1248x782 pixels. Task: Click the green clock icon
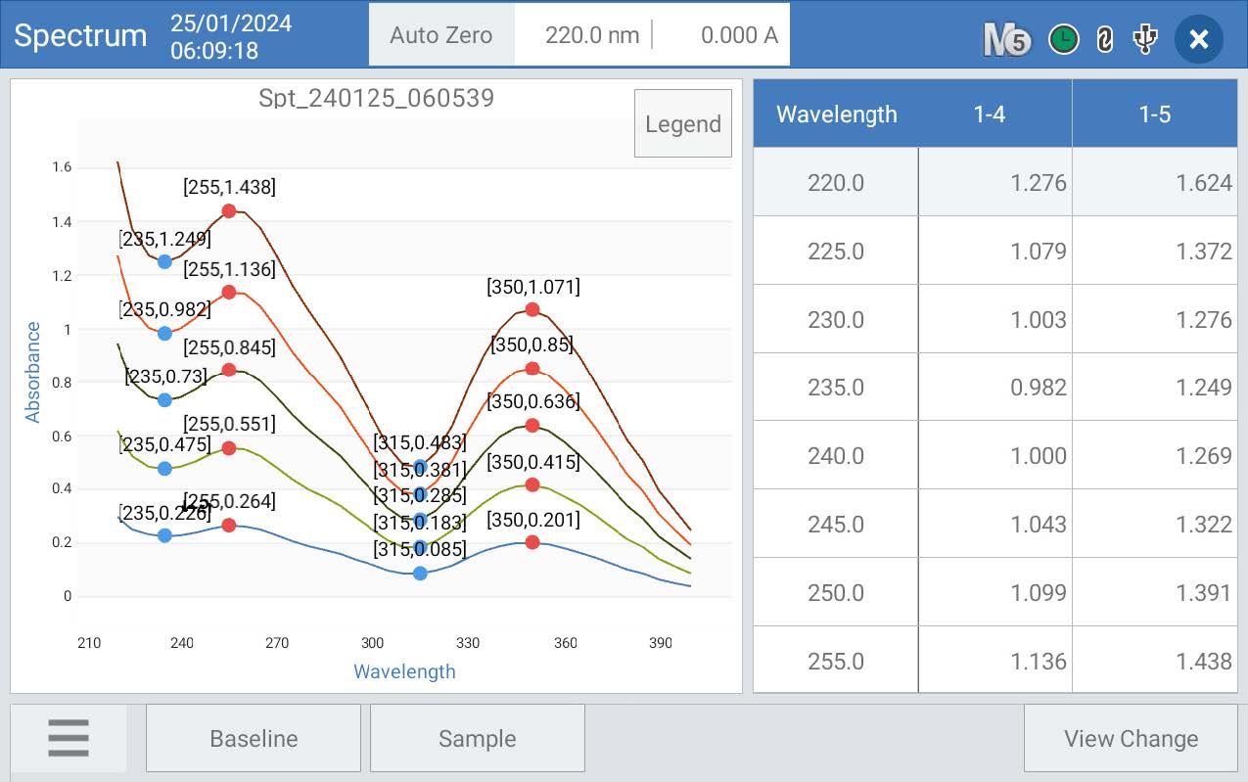tap(1063, 39)
